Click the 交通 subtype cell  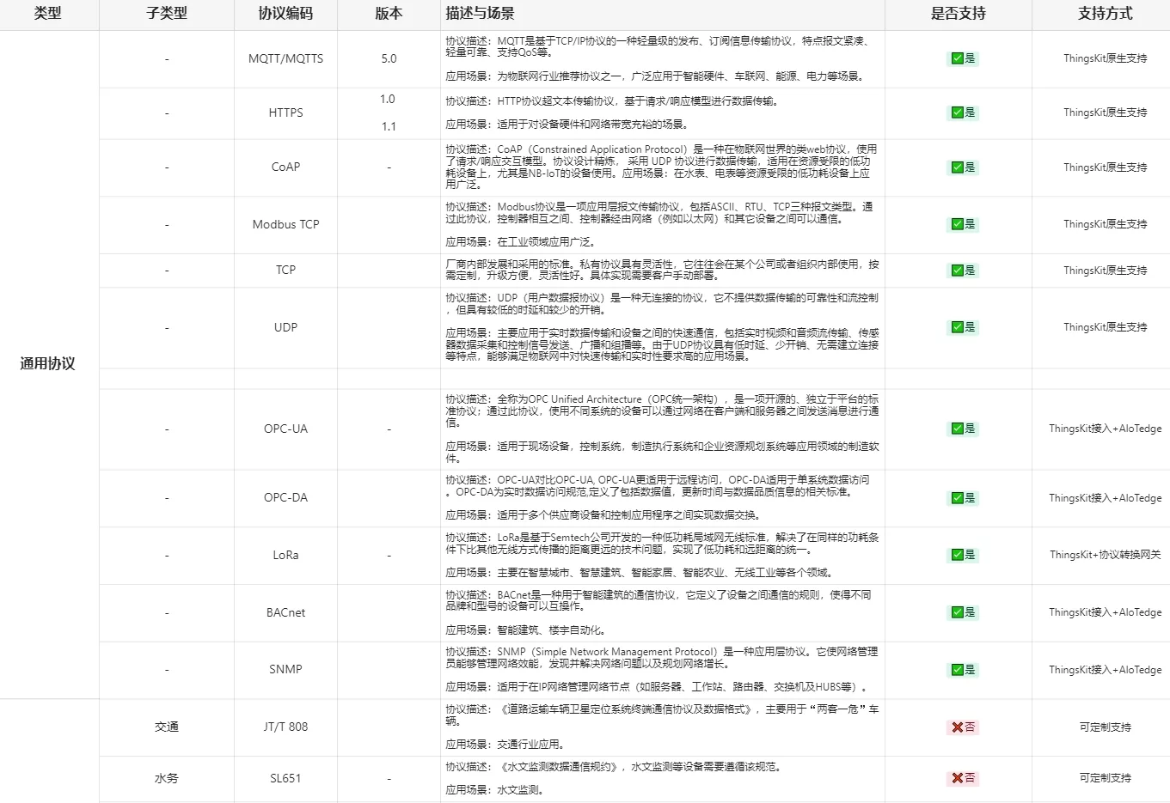(x=166, y=727)
